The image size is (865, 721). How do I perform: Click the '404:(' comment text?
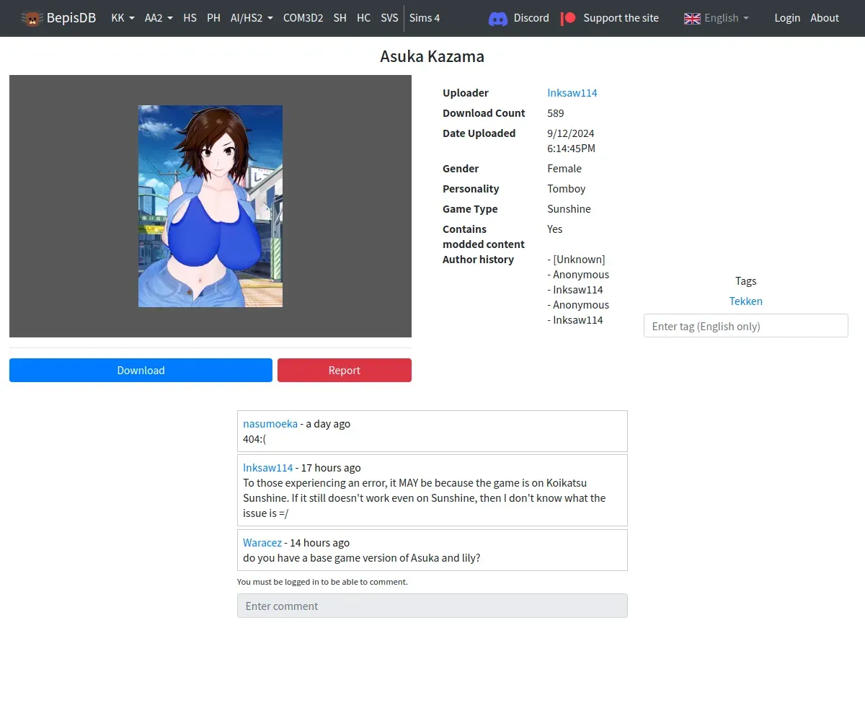click(x=254, y=439)
